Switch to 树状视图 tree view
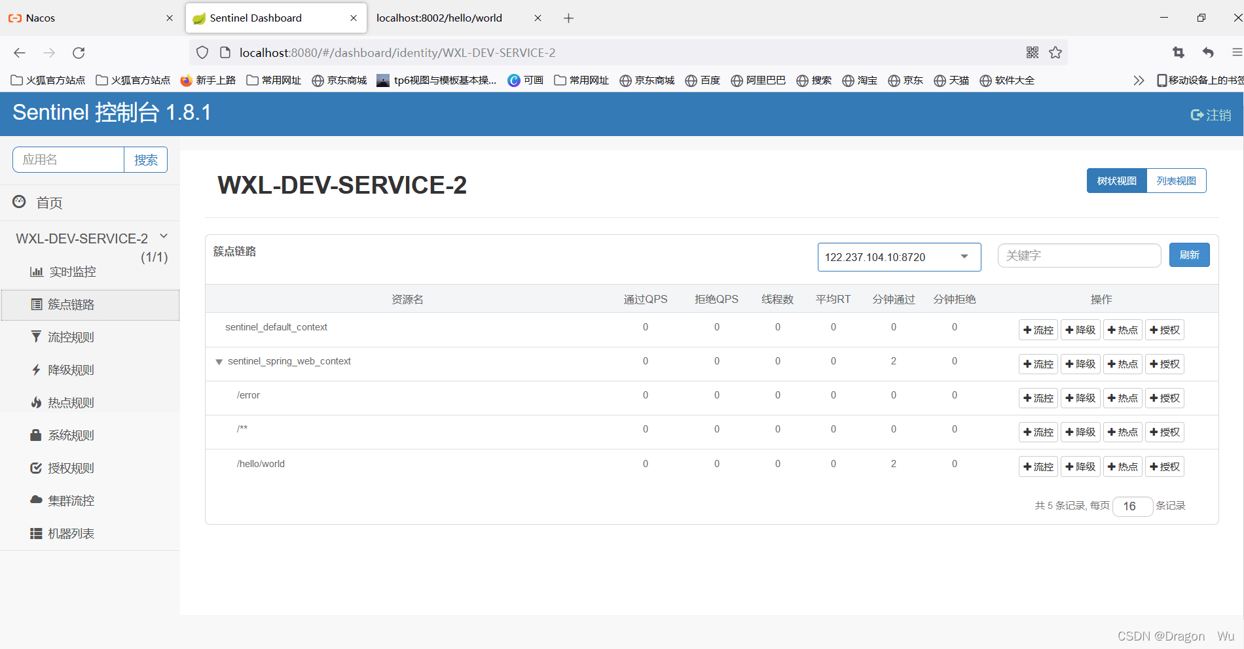This screenshot has height=649, width=1244. [1117, 181]
